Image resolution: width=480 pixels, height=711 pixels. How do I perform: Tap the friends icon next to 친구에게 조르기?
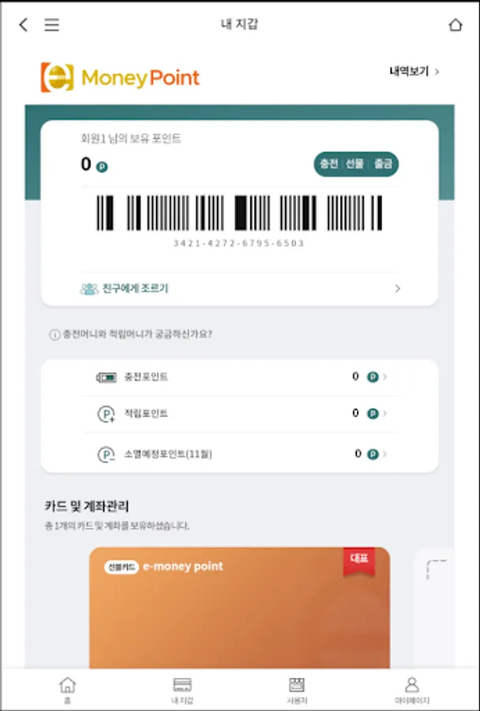[x=89, y=289]
